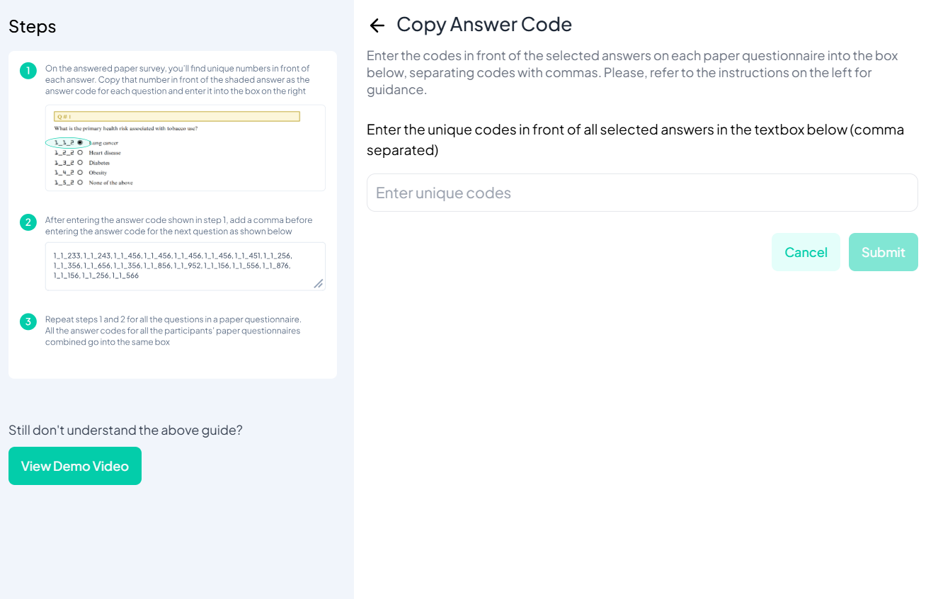Click the resize handle on the example code box
The height and width of the screenshot is (599, 926).
(x=319, y=283)
